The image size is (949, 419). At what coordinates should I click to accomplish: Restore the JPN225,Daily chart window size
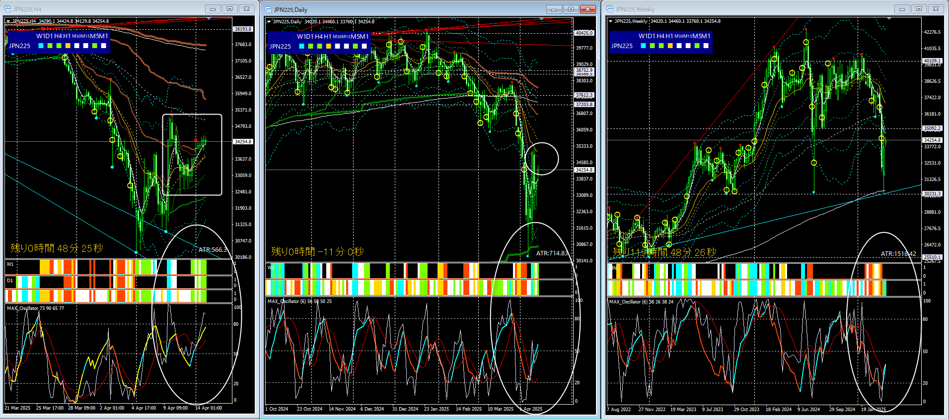tap(571, 9)
